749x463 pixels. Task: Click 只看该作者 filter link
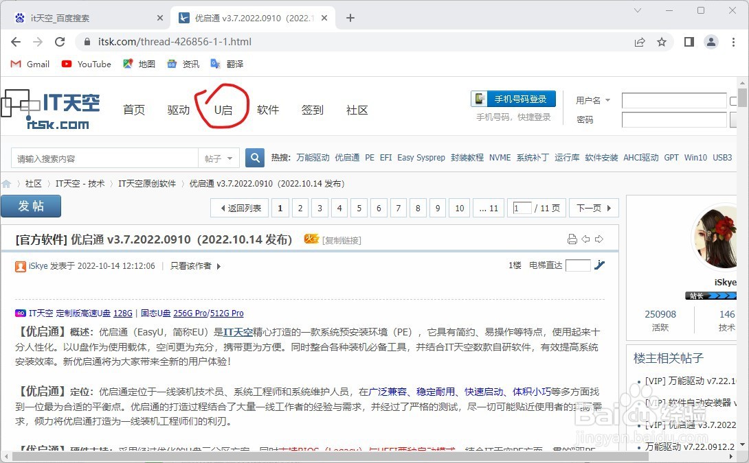pos(190,266)
